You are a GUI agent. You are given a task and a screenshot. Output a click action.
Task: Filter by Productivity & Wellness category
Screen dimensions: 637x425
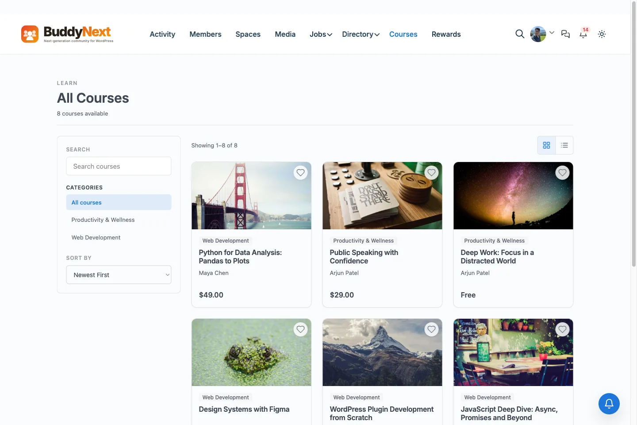[x=119, y=220]
